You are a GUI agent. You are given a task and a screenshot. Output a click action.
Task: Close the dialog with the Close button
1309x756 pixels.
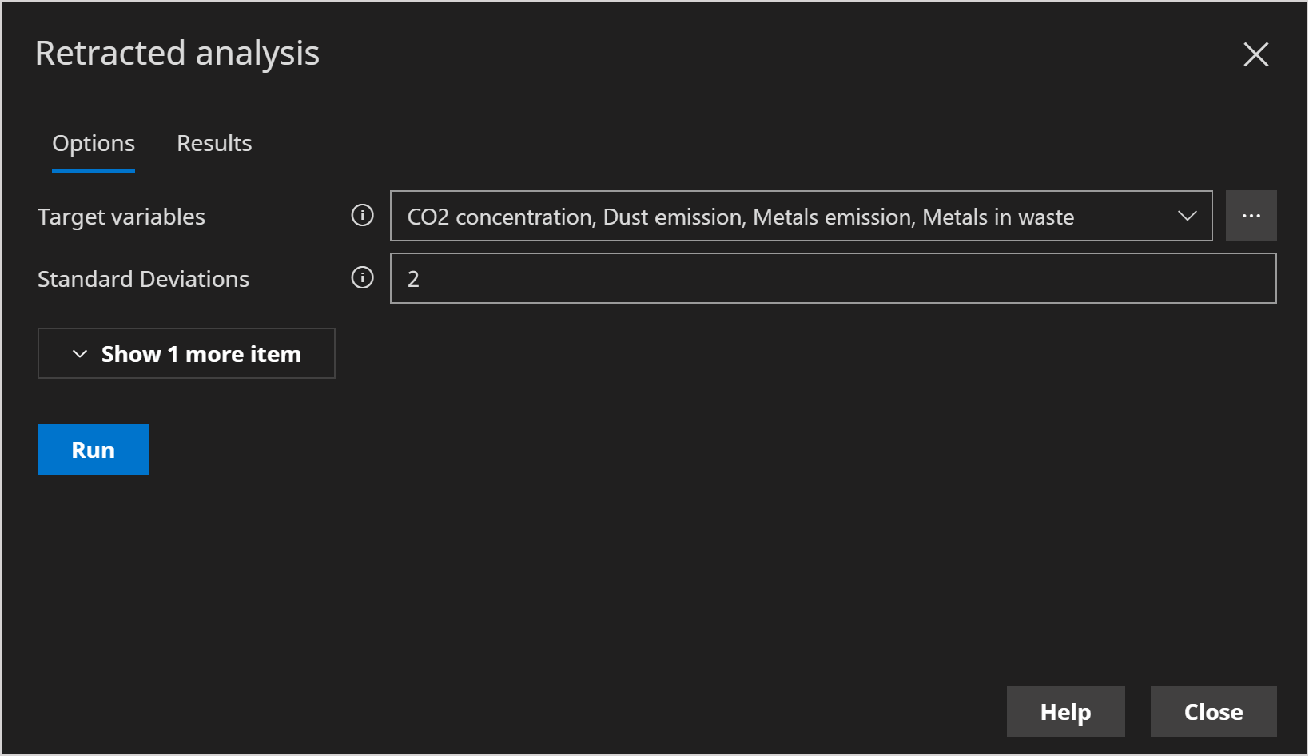pos(1212,711)
